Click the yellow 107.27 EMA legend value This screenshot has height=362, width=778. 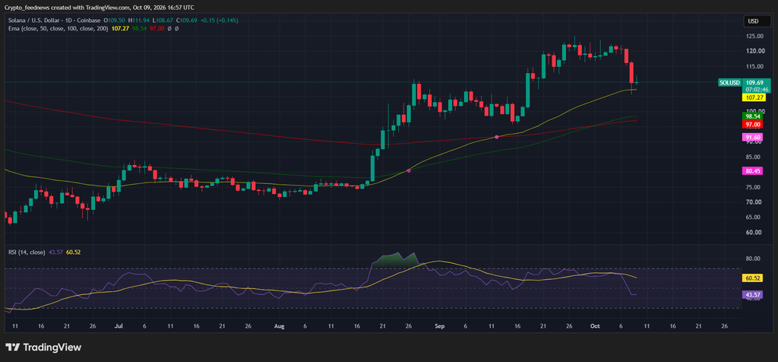click(x=121, y=28)
